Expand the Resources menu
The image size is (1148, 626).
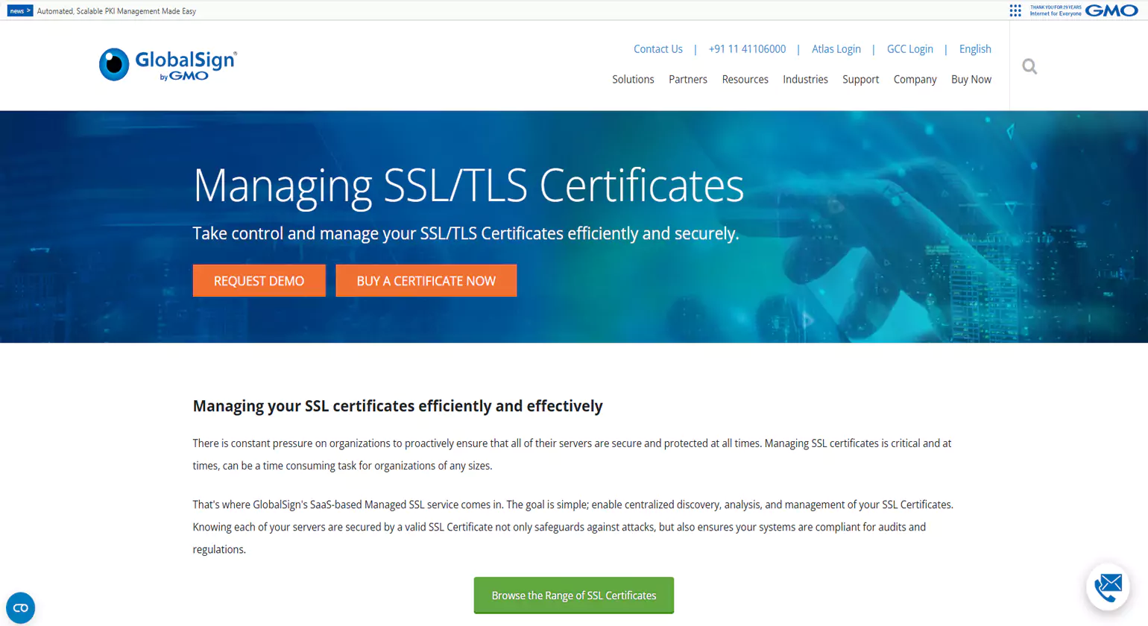[x=745, y=80]
